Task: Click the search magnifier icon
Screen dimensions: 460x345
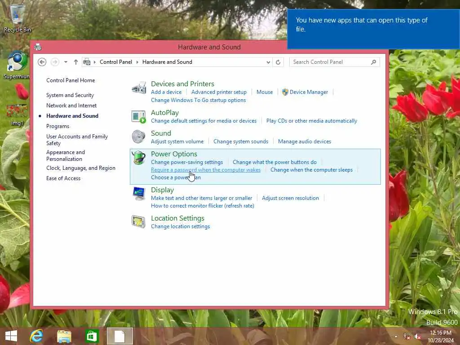Action: pyautogui.click(x=373, y=62)
